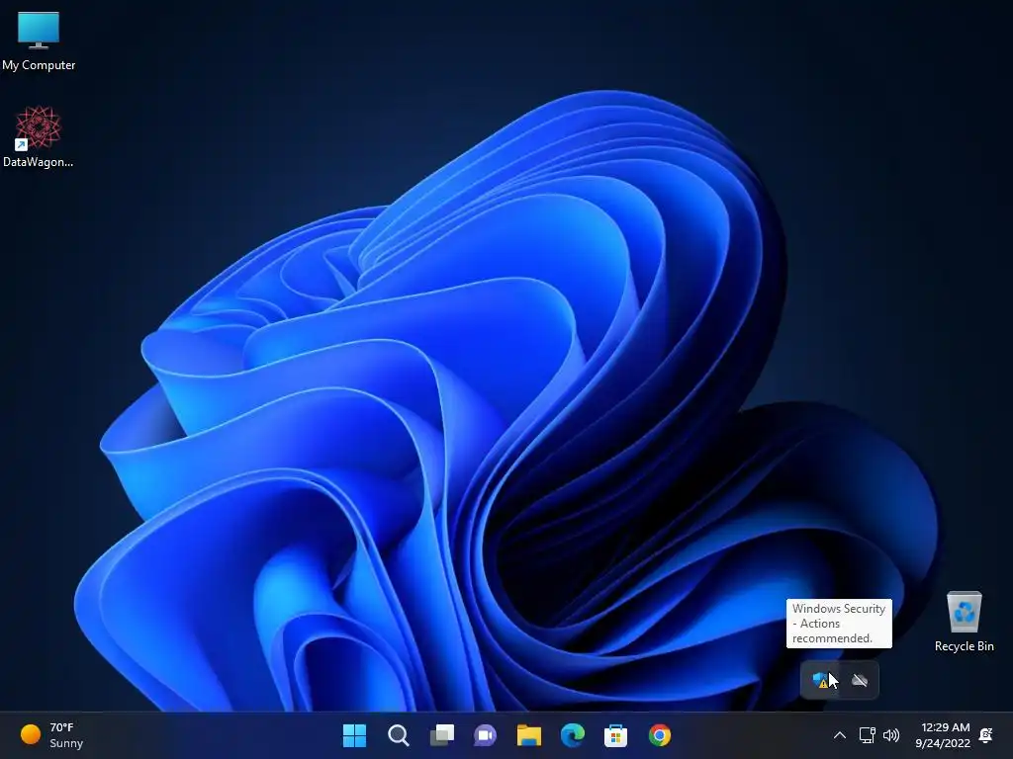Open the taskbar Search
Screen dimensions: 1013x759
[398, 735]
